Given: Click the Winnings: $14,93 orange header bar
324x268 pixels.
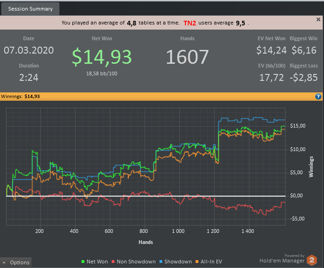Looking at the screenshot, I should tap(161, 97).
